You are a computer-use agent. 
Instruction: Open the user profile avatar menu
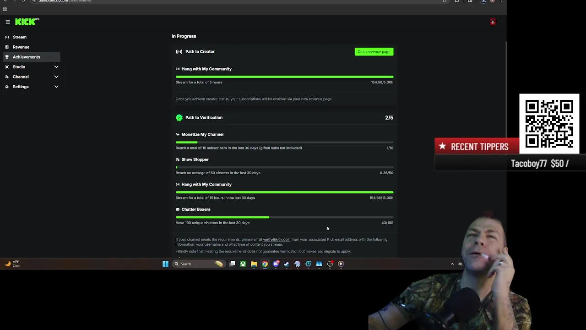pyautogui.click(x=493, y=22)
